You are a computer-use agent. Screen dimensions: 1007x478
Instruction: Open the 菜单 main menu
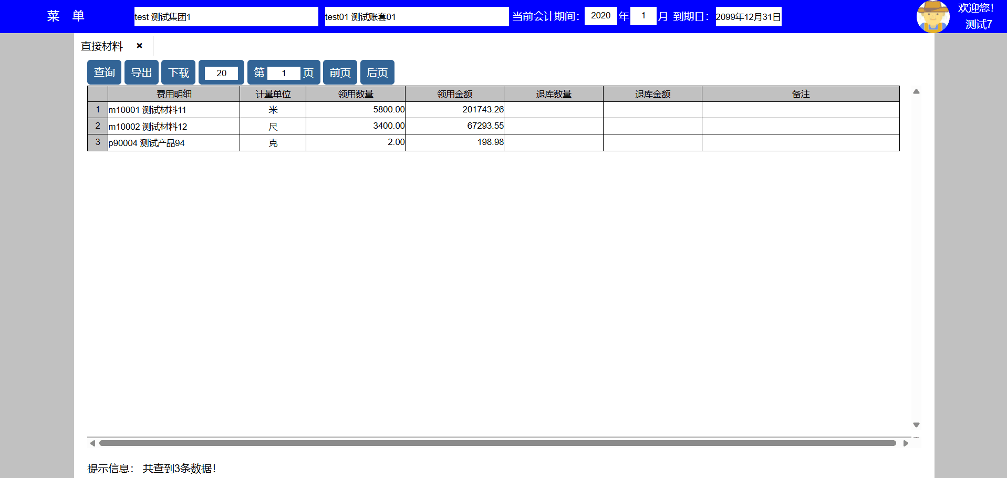[66, 16]
